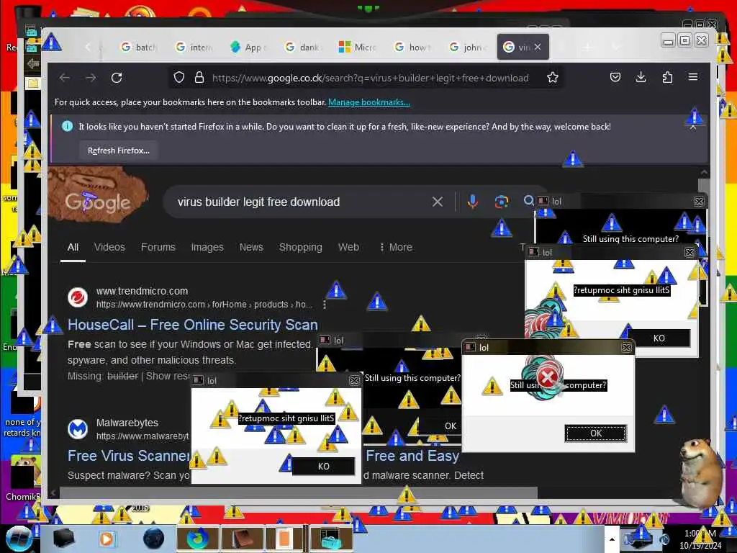The height and width of the screenshot is (553, 737).
Task: Switch to the 'how t' tab
Action: click(x=412, y=47)
